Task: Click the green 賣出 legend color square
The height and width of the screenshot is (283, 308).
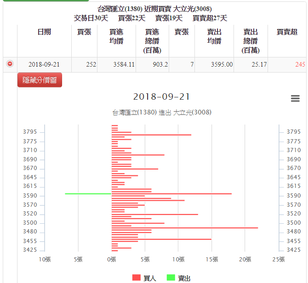Action: pyautogui.click(x=171, y=277)
